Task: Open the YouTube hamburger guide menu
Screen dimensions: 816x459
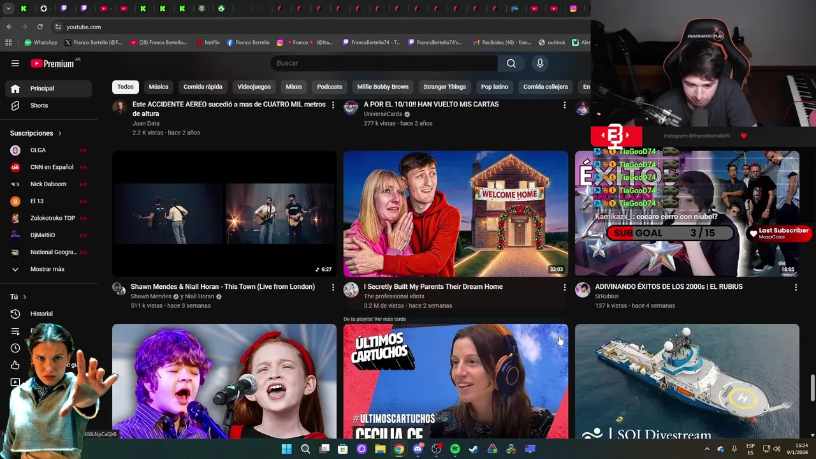Action: [15, 63]
